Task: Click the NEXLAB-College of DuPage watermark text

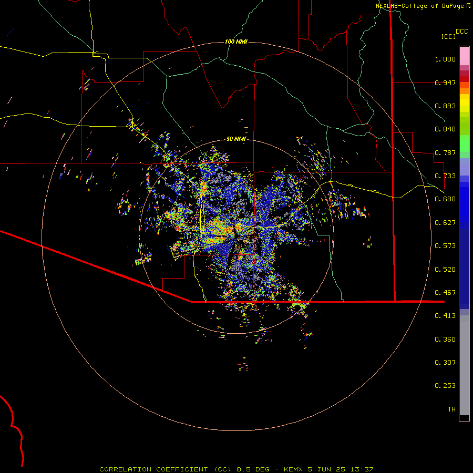Action: (423, 6)
